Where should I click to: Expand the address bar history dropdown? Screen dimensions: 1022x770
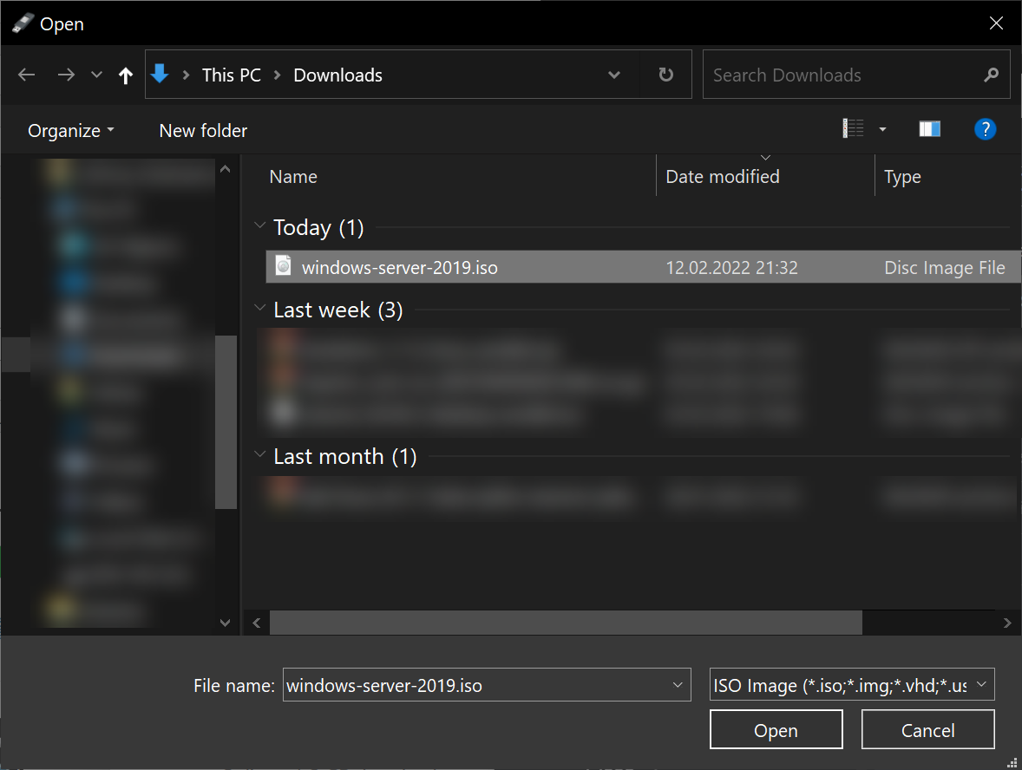[x=614, y=75]
